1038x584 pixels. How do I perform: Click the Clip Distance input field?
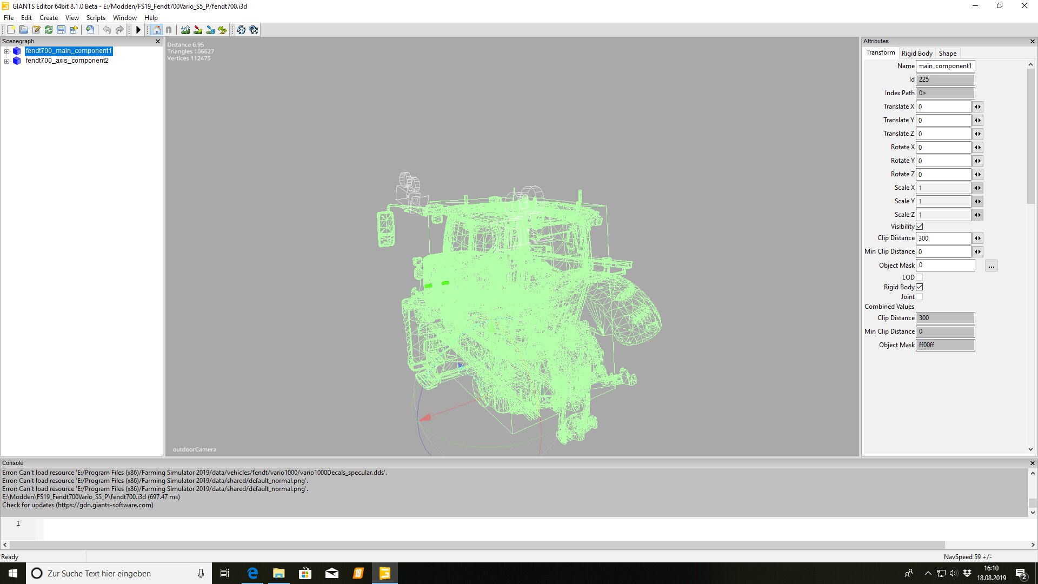(x=943, y=238)
